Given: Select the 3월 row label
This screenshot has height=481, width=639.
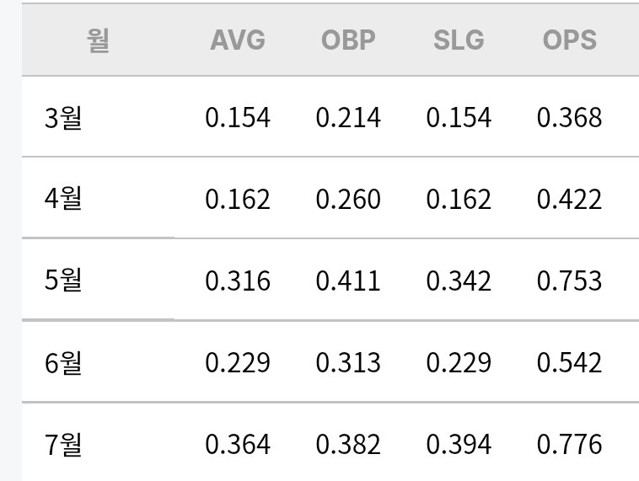Looking at the screenshot, I should pyautogui.click(x=63, y=118).
